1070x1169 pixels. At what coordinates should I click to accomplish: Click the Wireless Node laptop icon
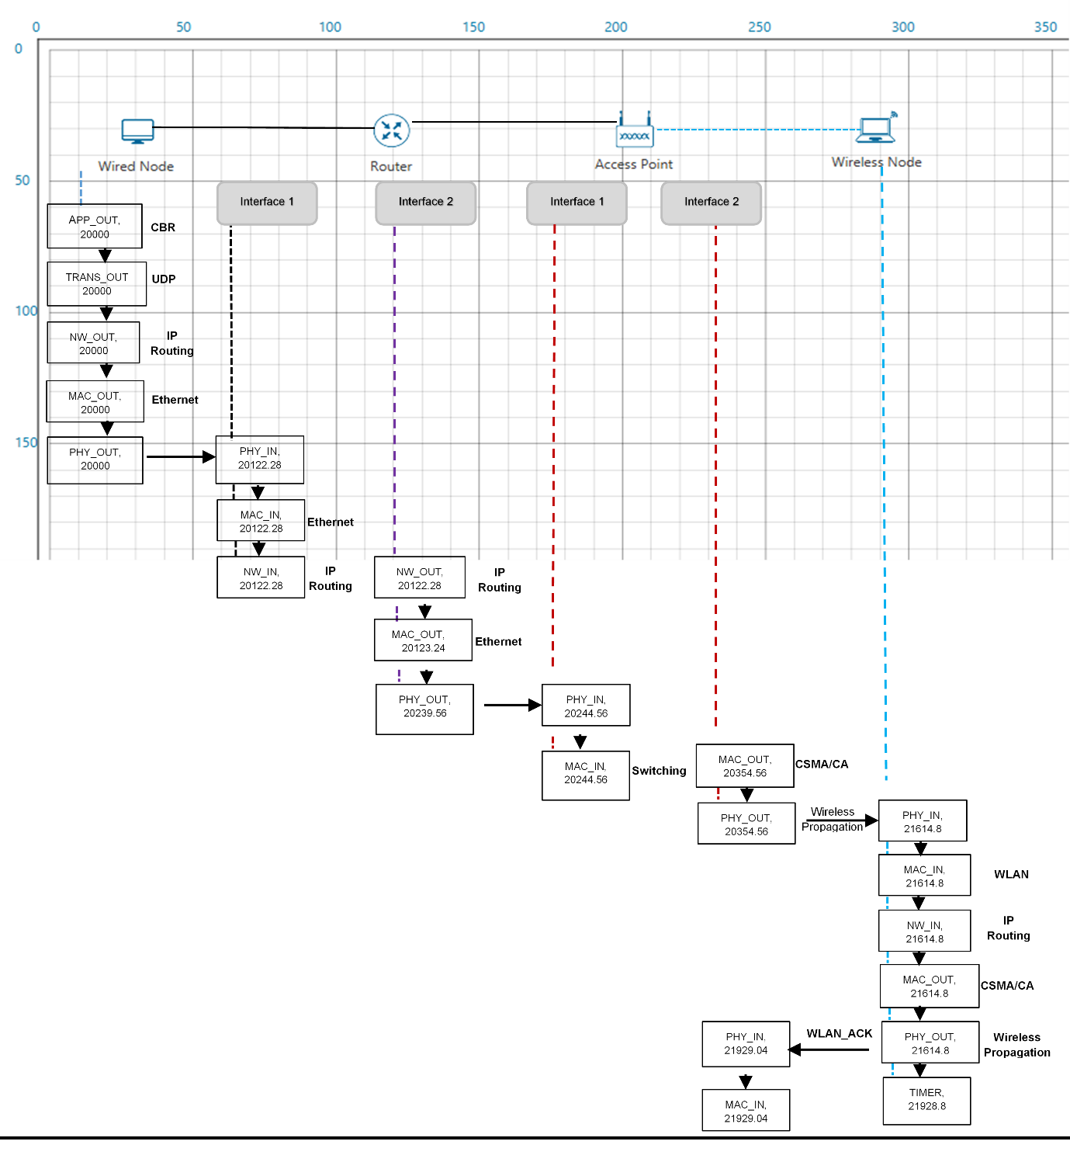point(877,128)
